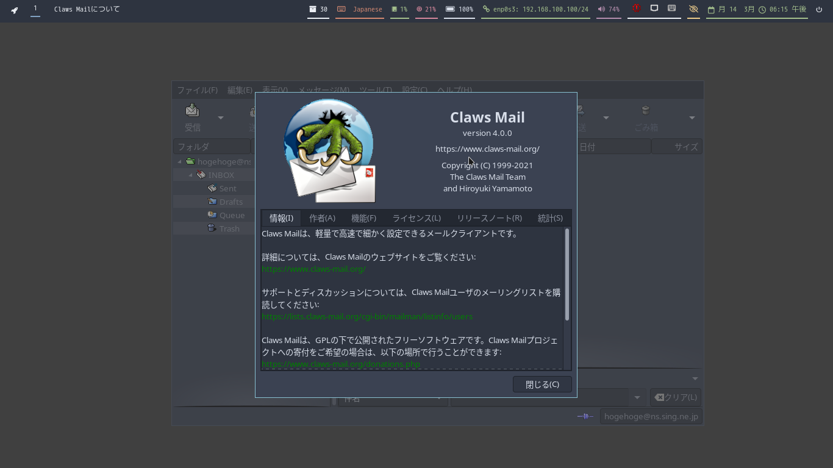833x468 pixels.
Task: Click the 受信 receive mail icon in main window
Action: pyautogui.click(x=193, y=110)
